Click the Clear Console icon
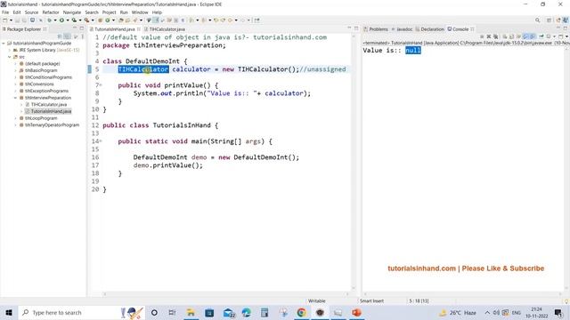The width and height of the screenshot is (570, 320). (505, 36)
